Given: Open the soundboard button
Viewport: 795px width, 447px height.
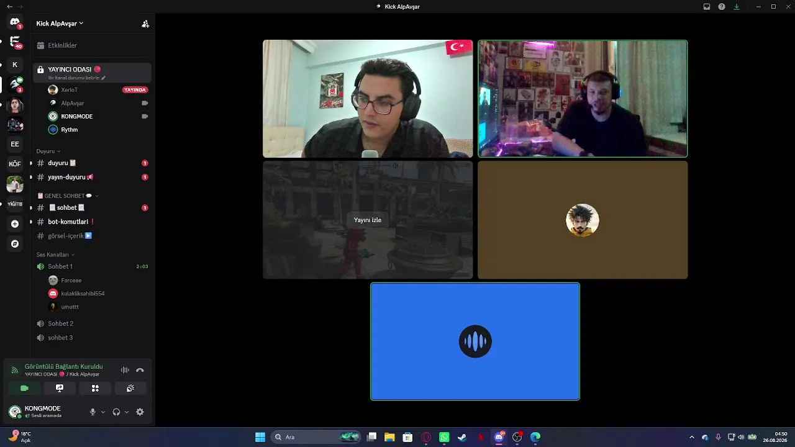Looking at the screenshot, I should [130, 388].
